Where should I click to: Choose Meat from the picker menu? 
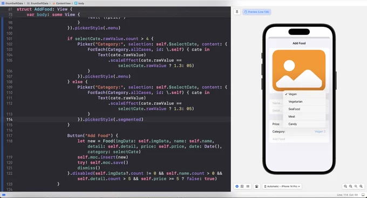coord(304,117)
